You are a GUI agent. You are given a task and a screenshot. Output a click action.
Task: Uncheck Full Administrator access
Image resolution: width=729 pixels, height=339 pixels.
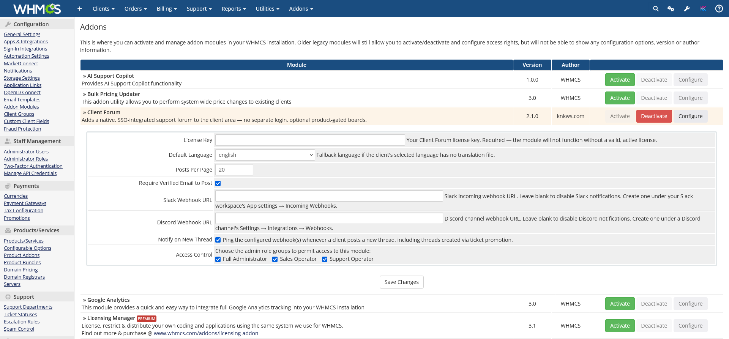pos(218,259)
